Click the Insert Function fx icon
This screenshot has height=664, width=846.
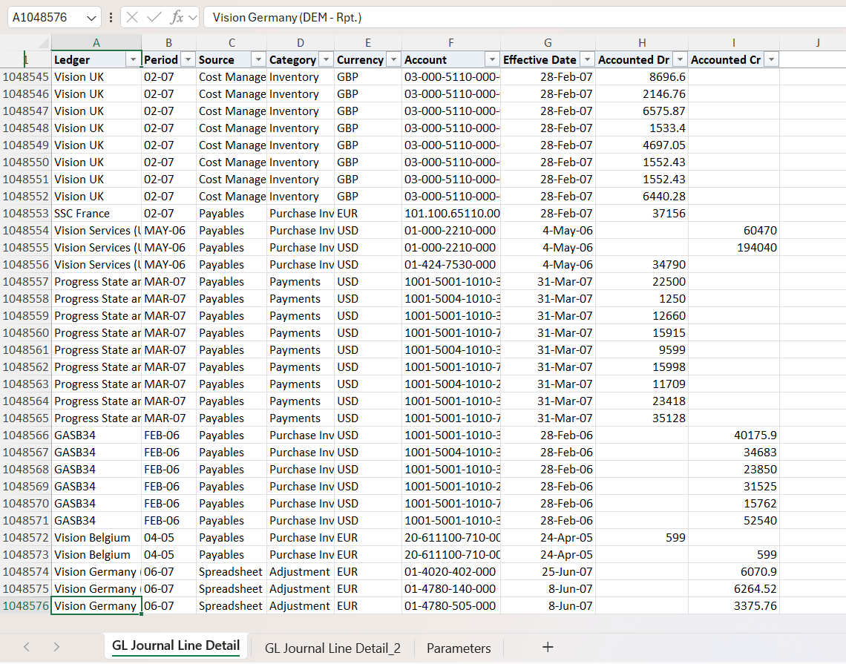[177, 17]
